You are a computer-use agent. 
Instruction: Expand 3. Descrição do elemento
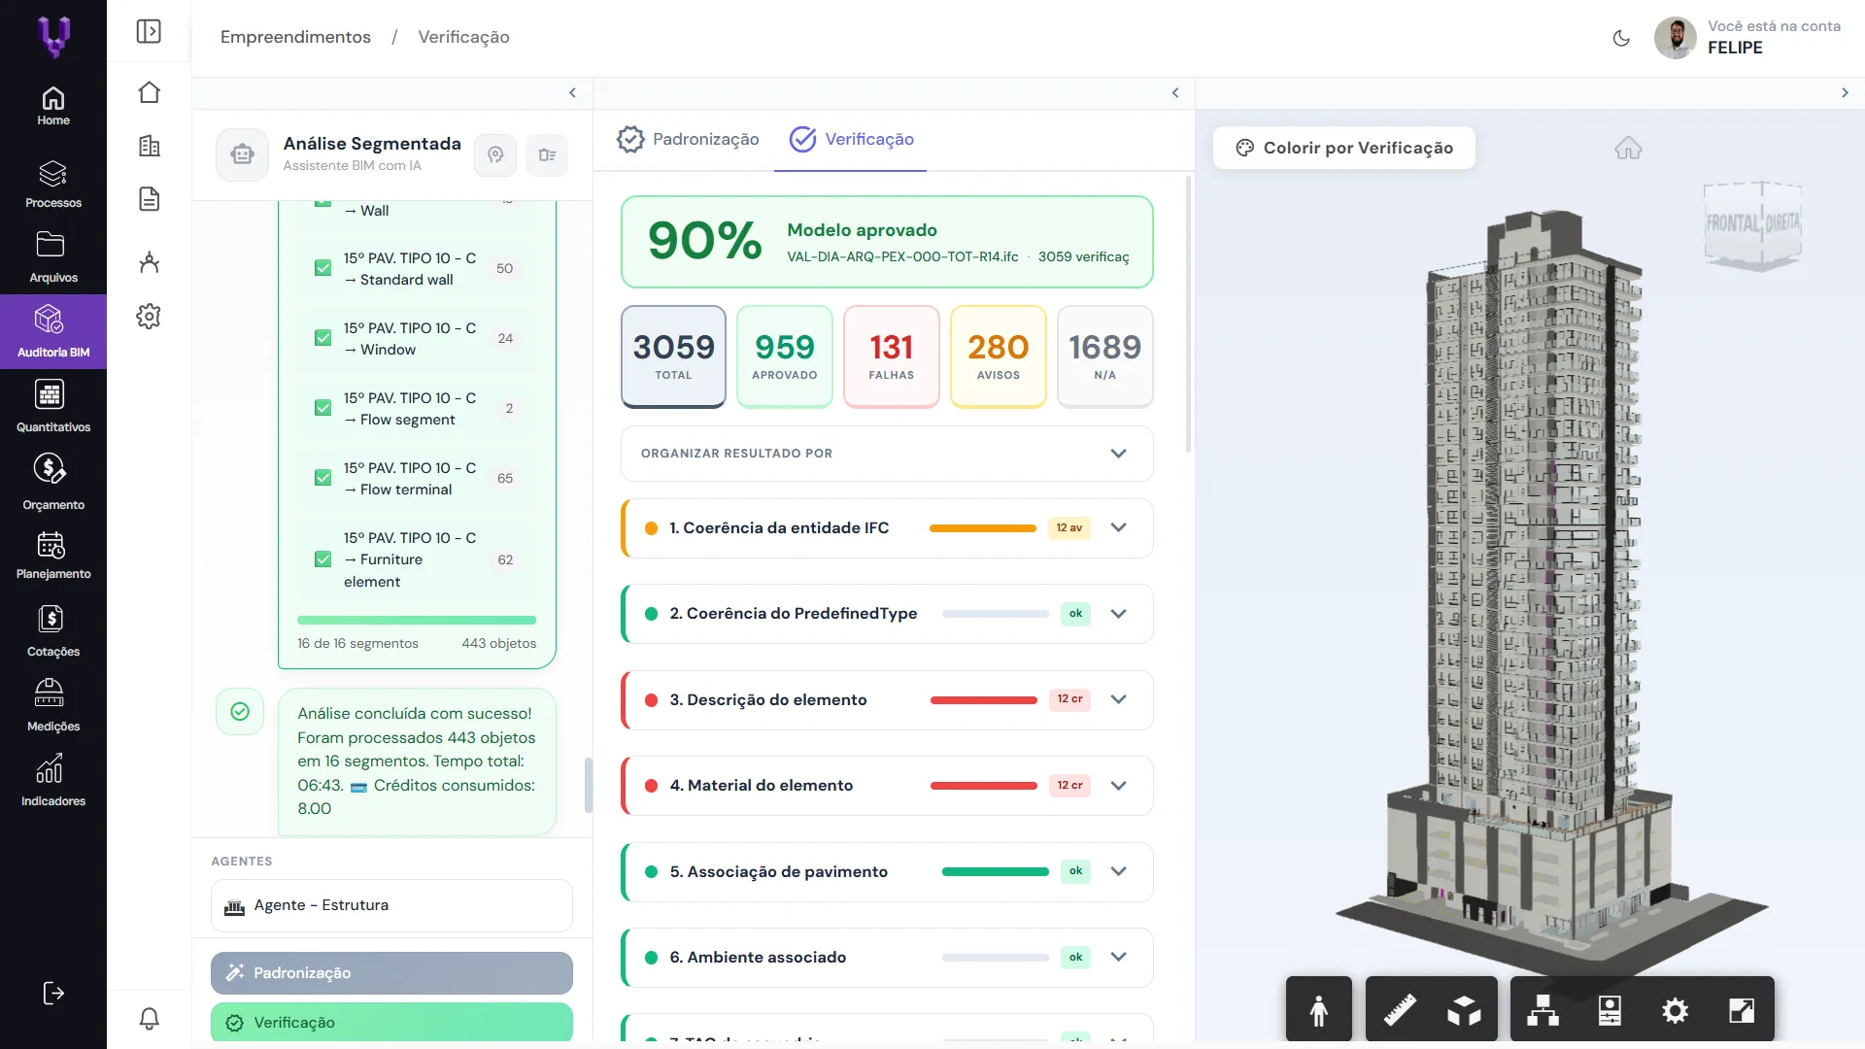click(1118, 699)
